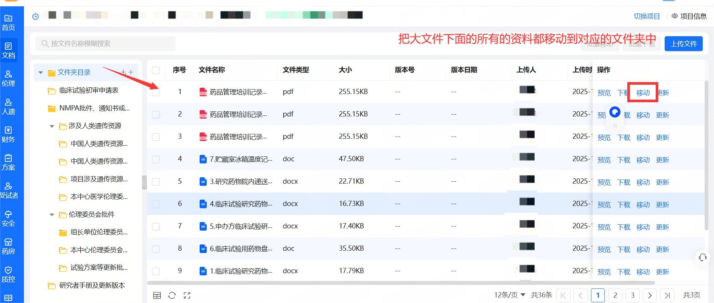The height and width of the screenshot is (303, 714).
Task: Open the 12条/页 page size dropdown
Action: pos(510,295)
